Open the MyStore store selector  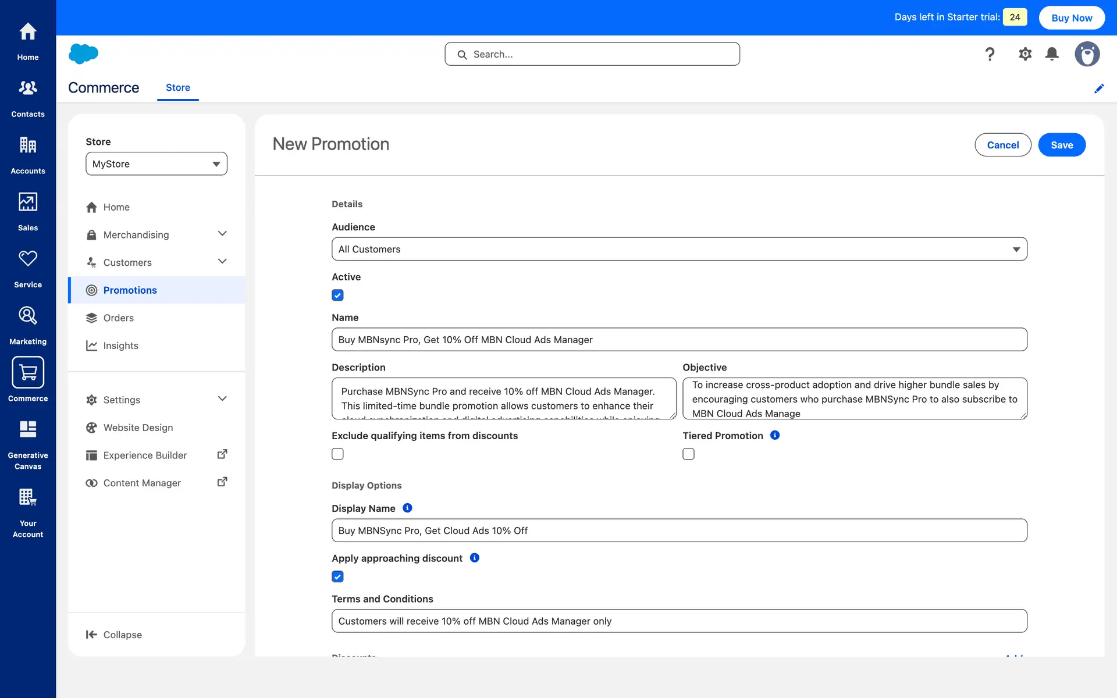coord(156,164)
